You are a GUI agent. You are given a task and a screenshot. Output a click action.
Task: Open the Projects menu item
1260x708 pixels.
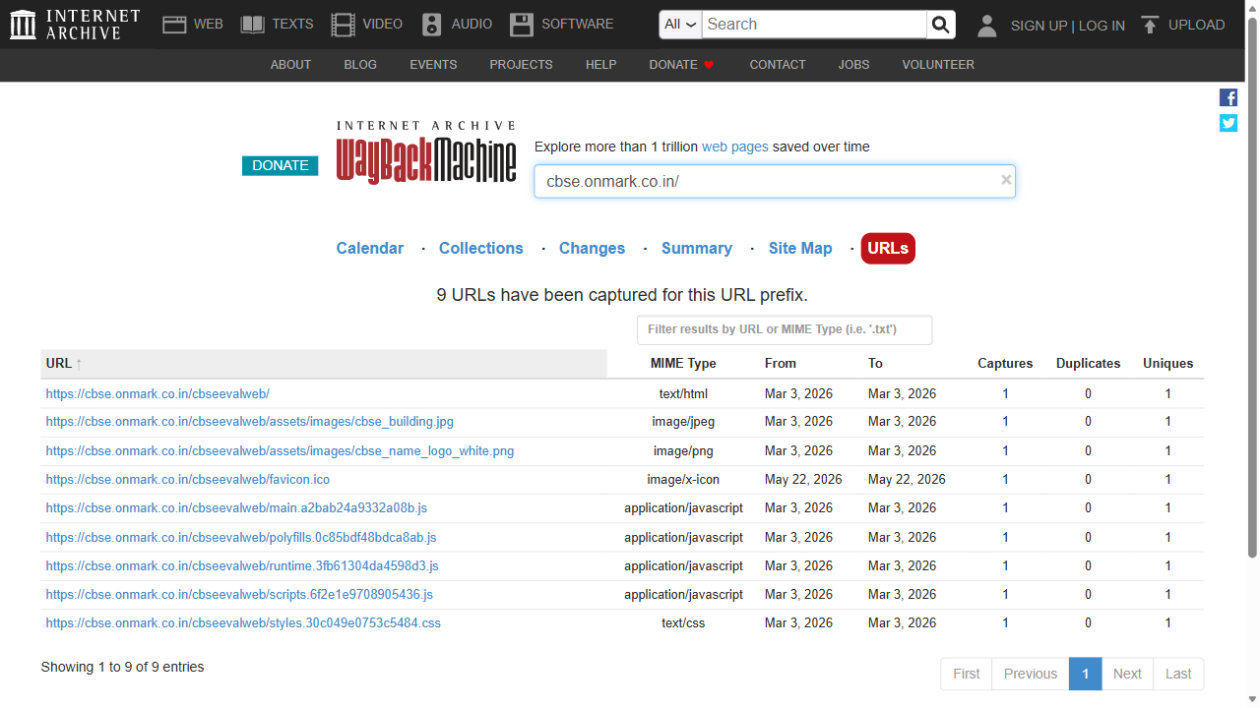pyautogui.click(x=521, y=65)
